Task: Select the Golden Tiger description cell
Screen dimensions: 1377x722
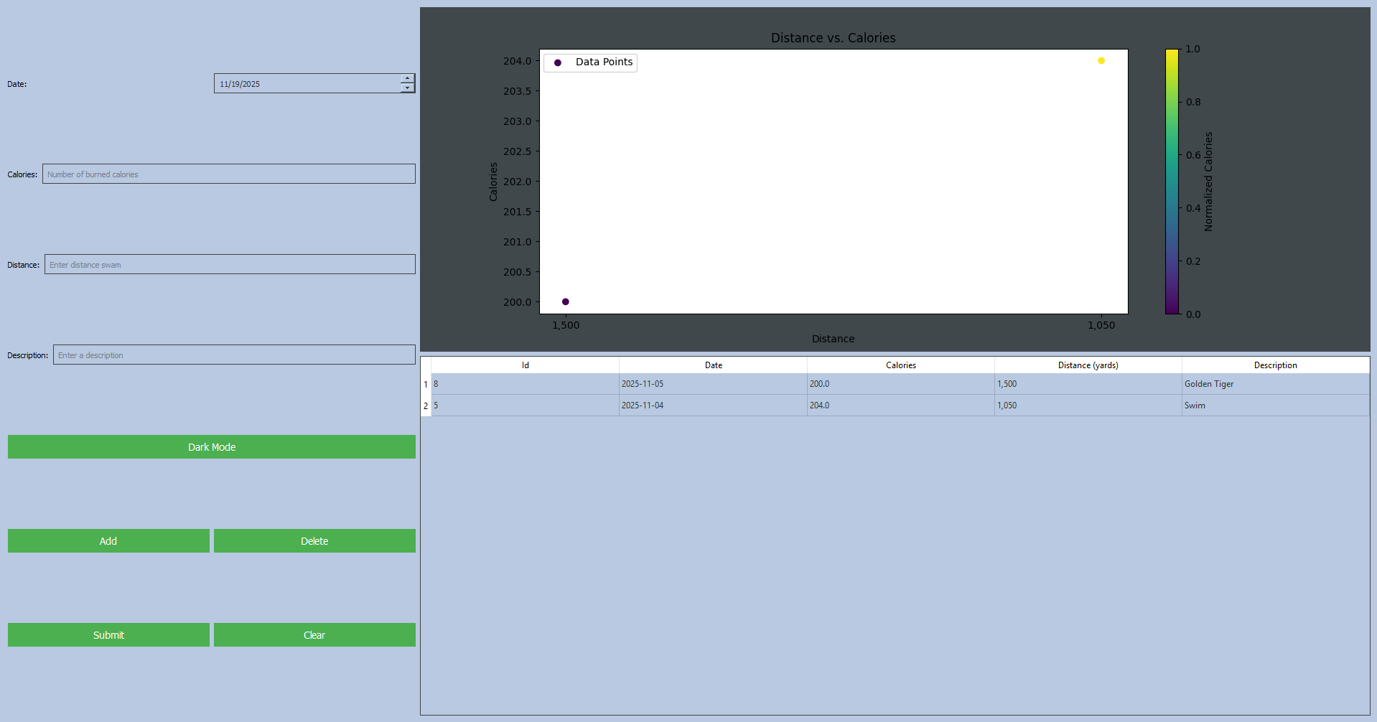Action: click(x=1275, y=384)
